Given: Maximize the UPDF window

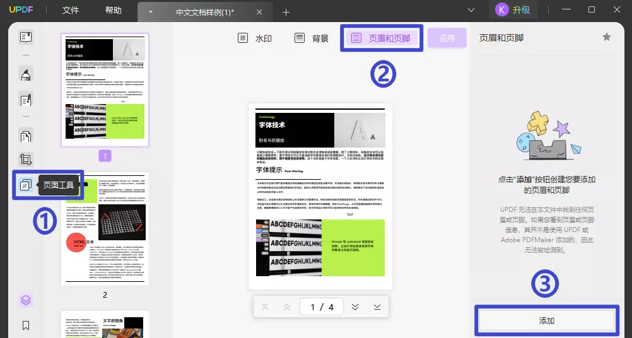Looking at the screenshot, I should [591, 9].
